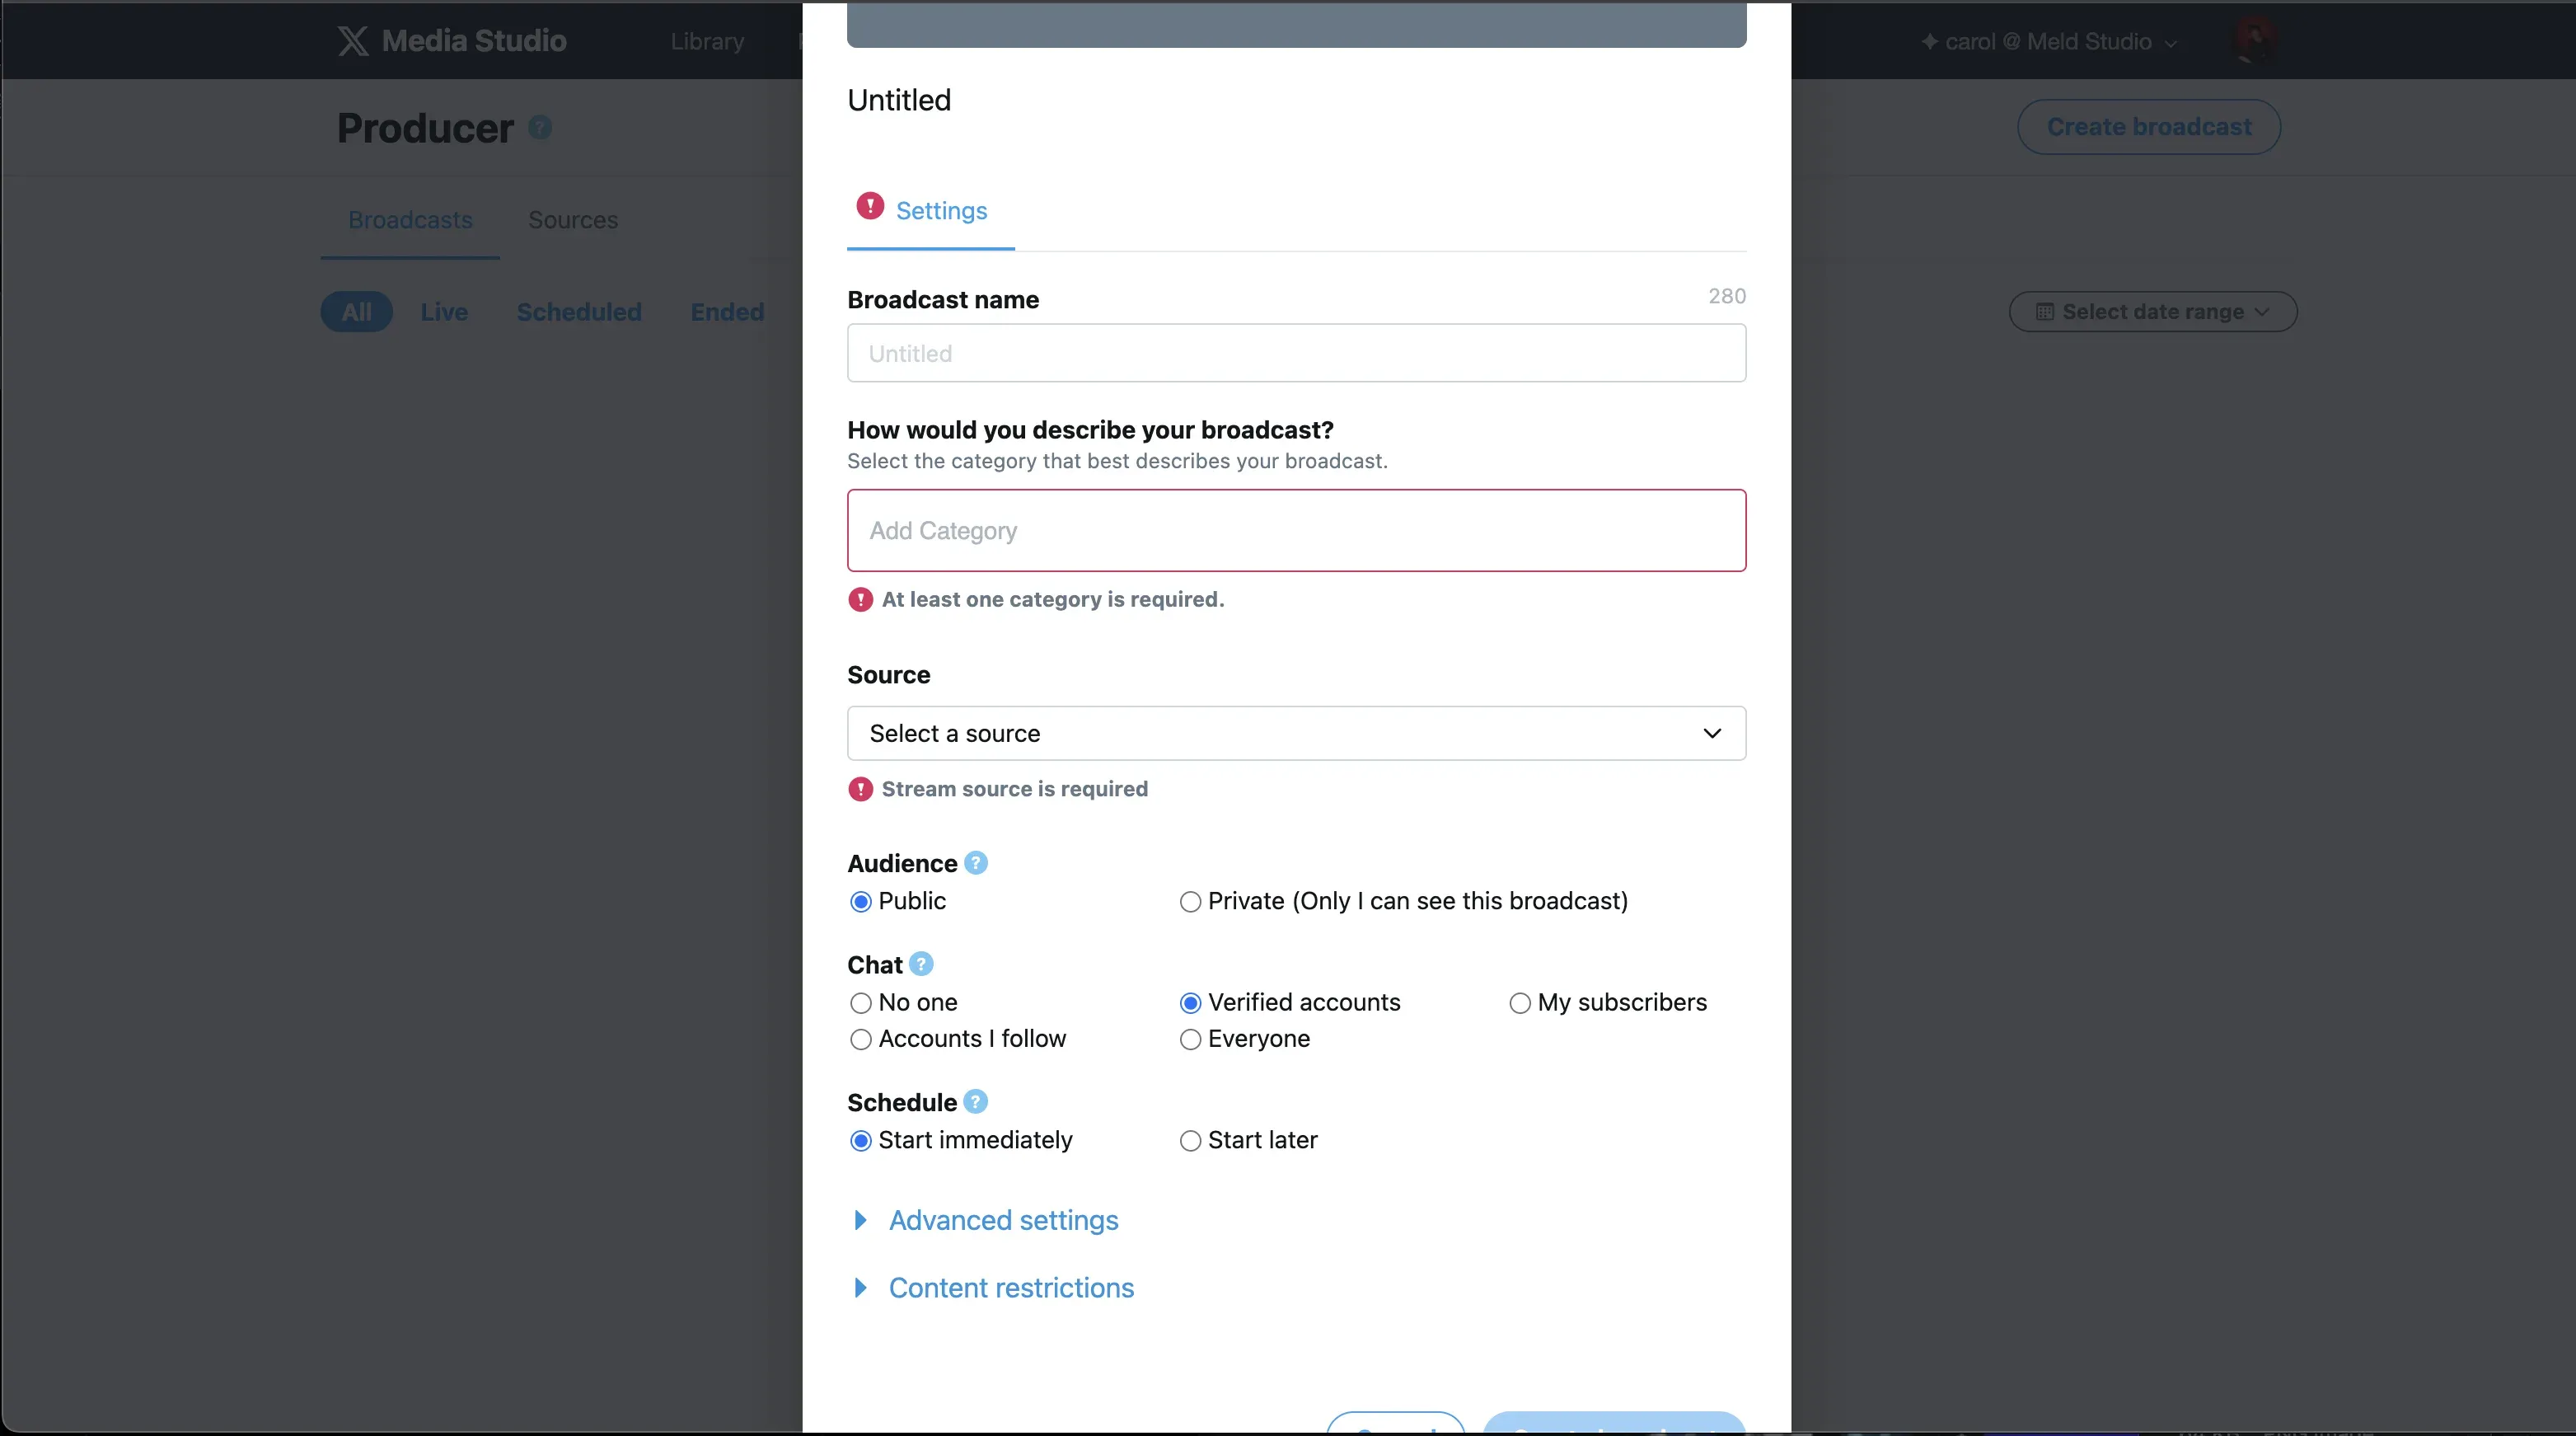The image size is (2576, 1436).
Task: Click the Chat help question mark icon
Action: click(921, 964)
